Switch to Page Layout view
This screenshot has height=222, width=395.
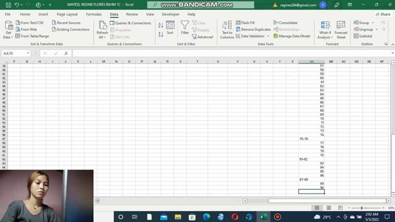[x=329, y=208]
